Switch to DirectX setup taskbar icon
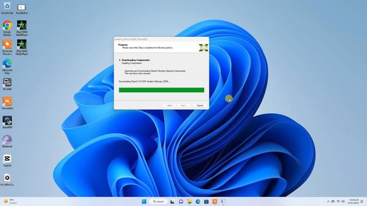Image resolution: width=367 pixels, height=206 pixels. tap(223, 201)
